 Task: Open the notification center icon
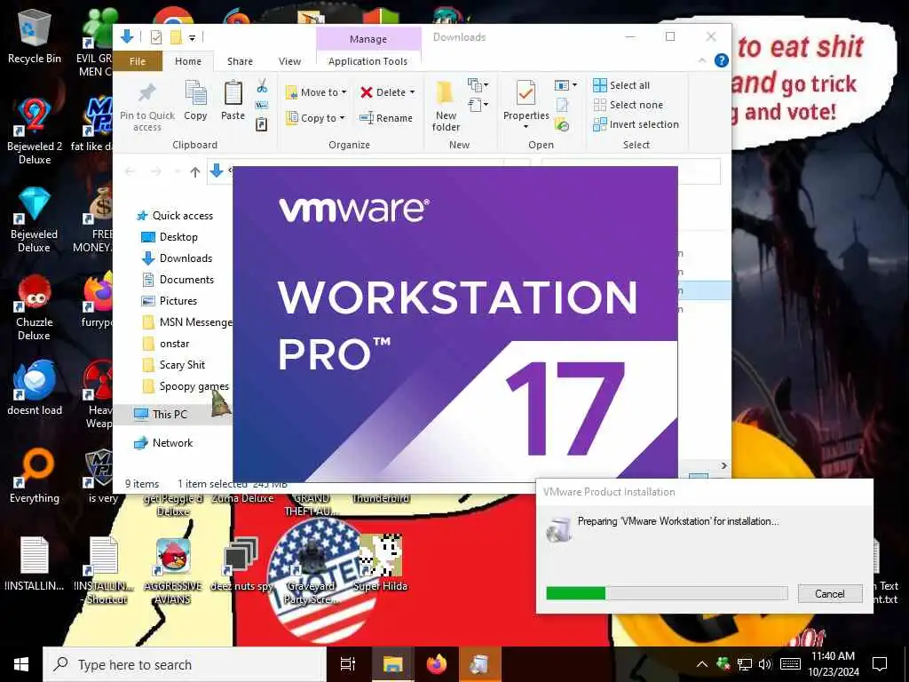(880, 664)
